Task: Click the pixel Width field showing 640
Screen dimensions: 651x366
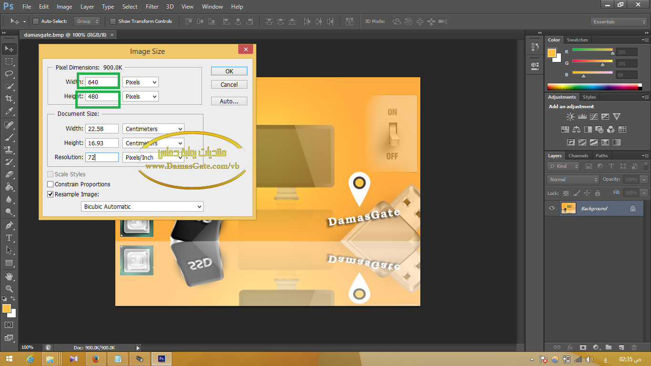Action: point(102,82)
